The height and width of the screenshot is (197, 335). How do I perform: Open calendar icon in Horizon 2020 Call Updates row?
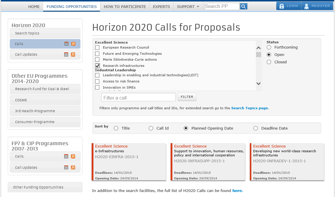(x=66, y=54)
